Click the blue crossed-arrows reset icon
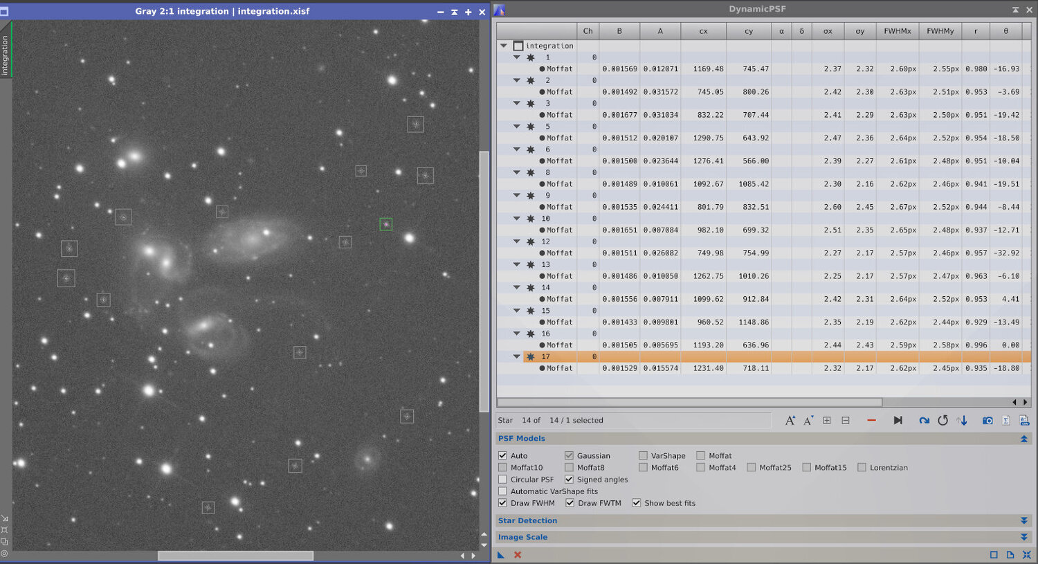1038x564 pixels. (x=1026, y=555)
